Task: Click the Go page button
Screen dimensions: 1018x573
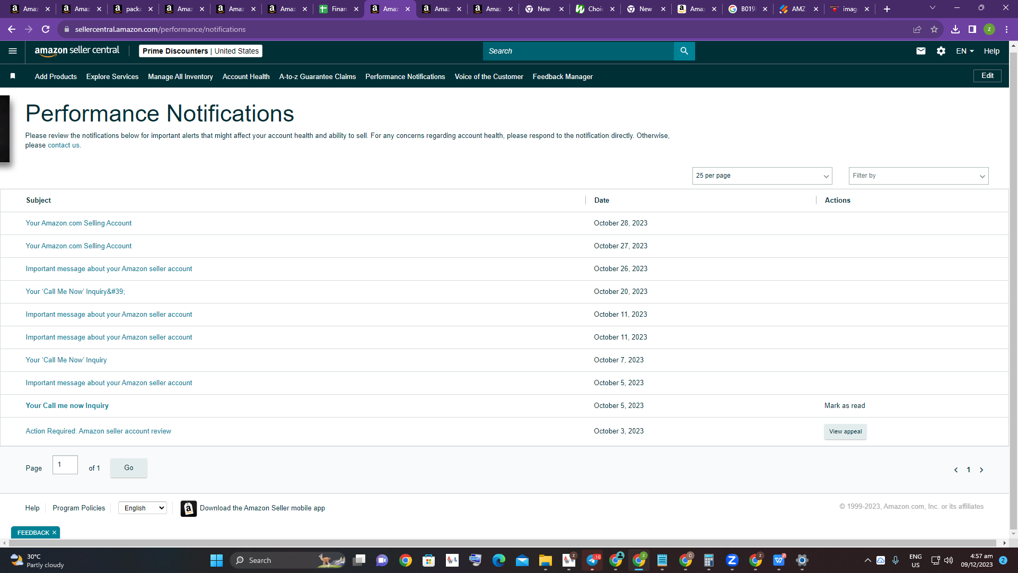Action: (129, 468)
